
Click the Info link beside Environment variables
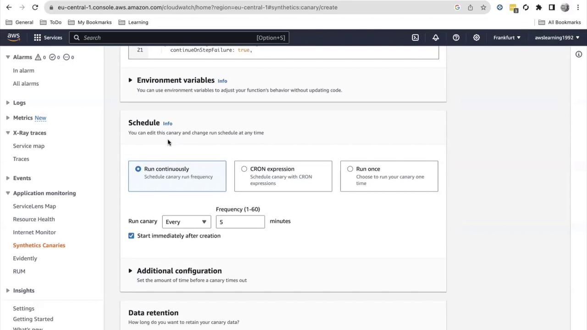point(222,81)
